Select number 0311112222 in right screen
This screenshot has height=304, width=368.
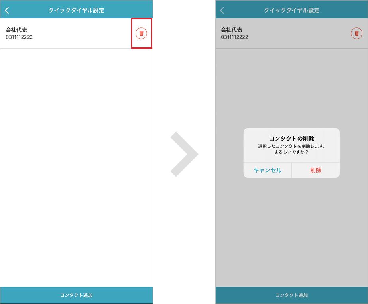234,37
